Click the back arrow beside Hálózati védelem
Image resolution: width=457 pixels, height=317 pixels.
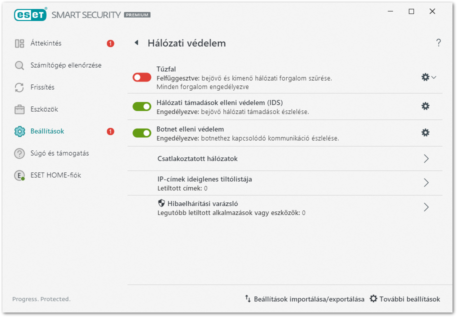pyautogui.click(x=136, y=43)
